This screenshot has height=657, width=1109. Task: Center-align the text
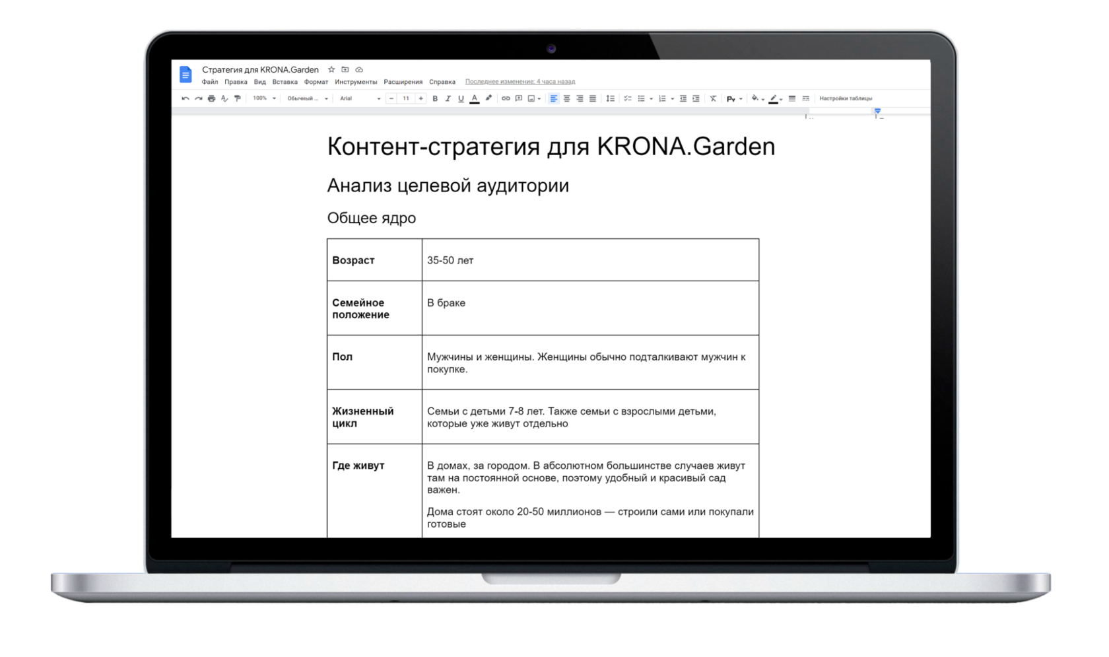pyautogui.click(x=566, y=98)
